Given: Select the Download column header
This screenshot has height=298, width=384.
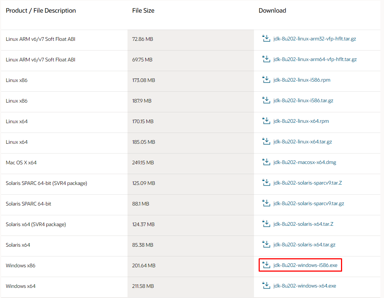Looking at the screenshot, I should [272, 10].
